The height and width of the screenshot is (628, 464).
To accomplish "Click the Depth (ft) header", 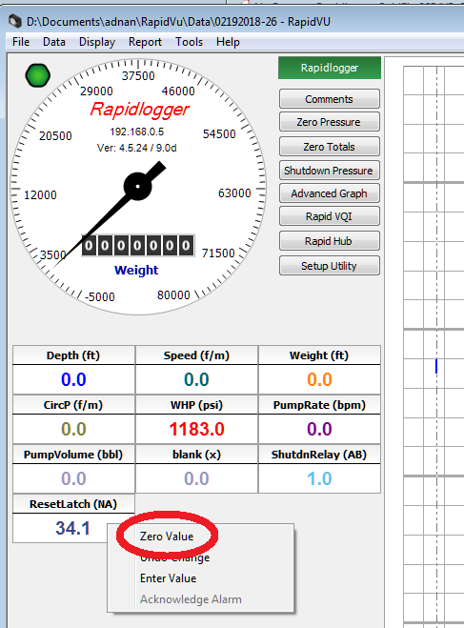I will [x=73, y=355].
